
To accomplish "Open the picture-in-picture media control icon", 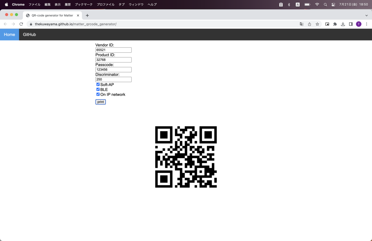I will (327, 24).
